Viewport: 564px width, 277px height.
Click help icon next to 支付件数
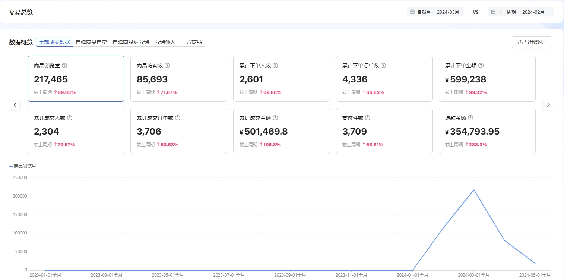[368, 118]
